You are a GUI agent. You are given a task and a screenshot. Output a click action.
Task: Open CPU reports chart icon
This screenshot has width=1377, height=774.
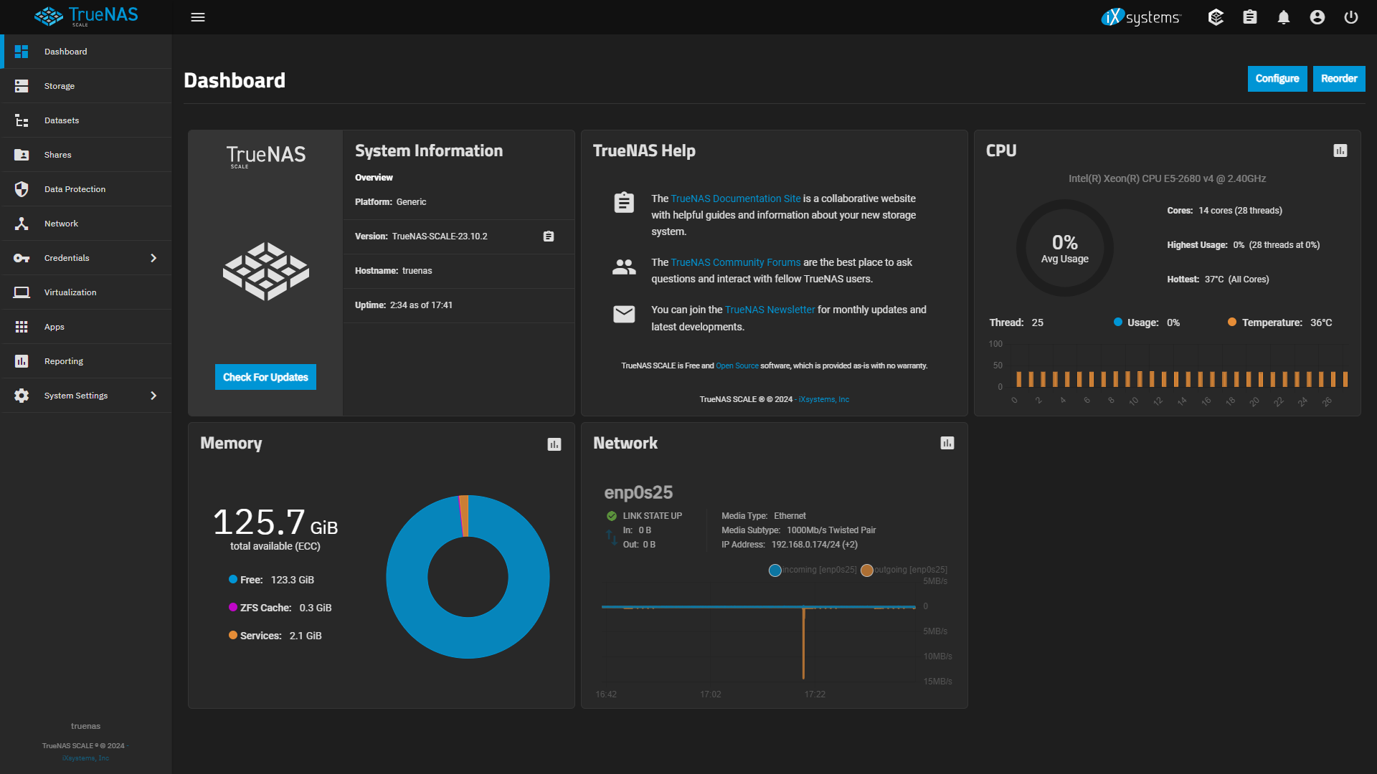(x=1340, y=150)
